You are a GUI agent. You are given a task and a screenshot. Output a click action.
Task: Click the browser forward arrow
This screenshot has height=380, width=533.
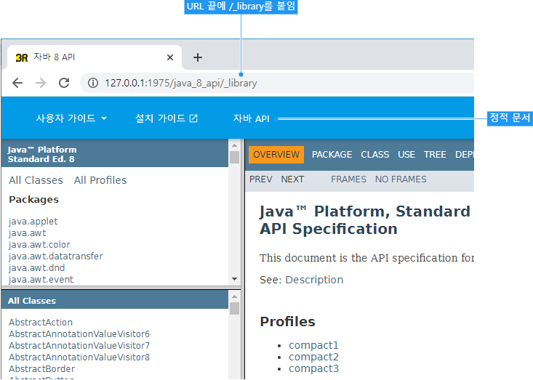(x=41, y=83)
